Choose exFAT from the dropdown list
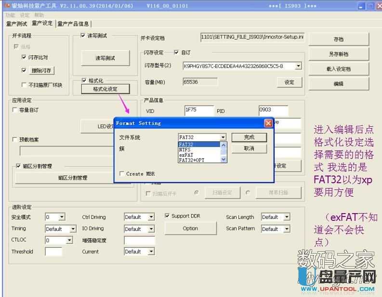This screenshot has height=297, width=382. pos(186,155)
